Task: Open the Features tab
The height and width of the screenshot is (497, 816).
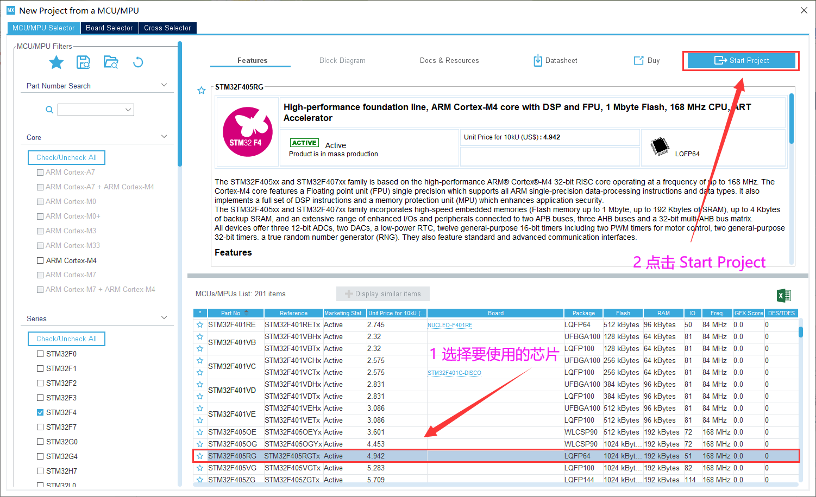Action: pyautogui.click(x=252, y=61)
